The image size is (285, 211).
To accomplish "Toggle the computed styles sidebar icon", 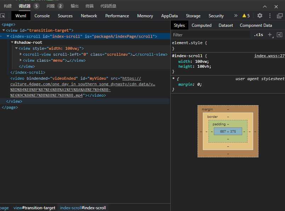I will point(279,35).
